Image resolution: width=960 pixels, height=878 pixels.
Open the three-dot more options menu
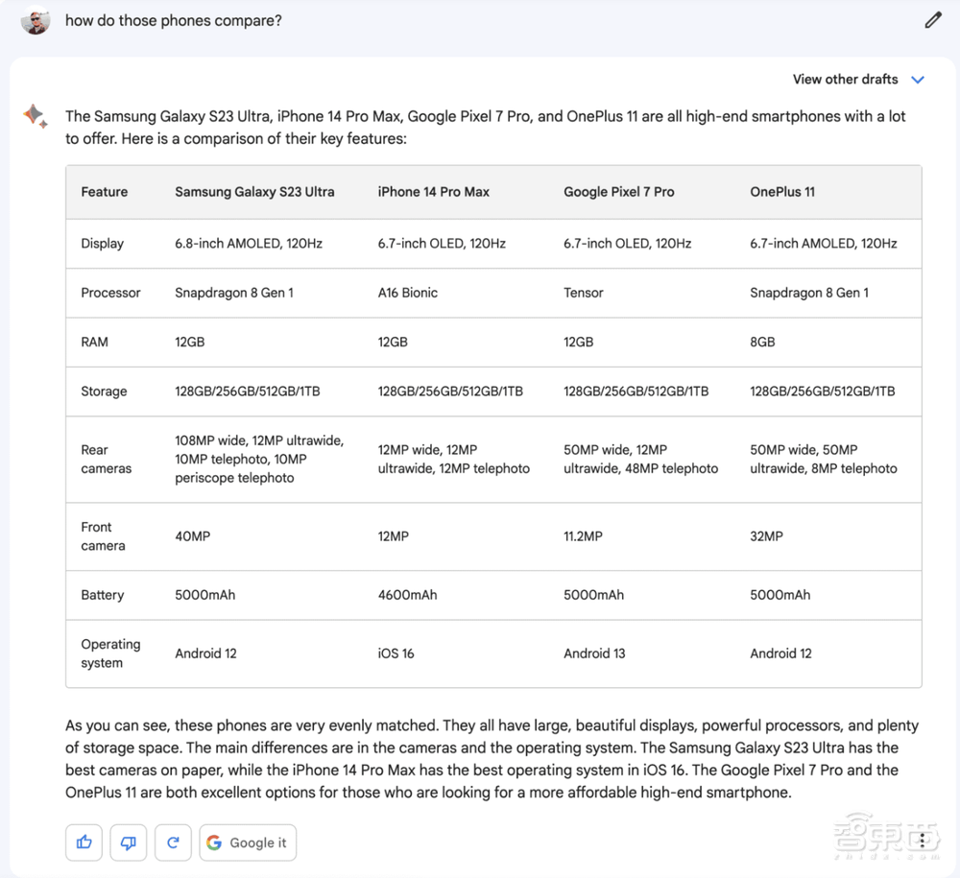[x=923, y=841]
